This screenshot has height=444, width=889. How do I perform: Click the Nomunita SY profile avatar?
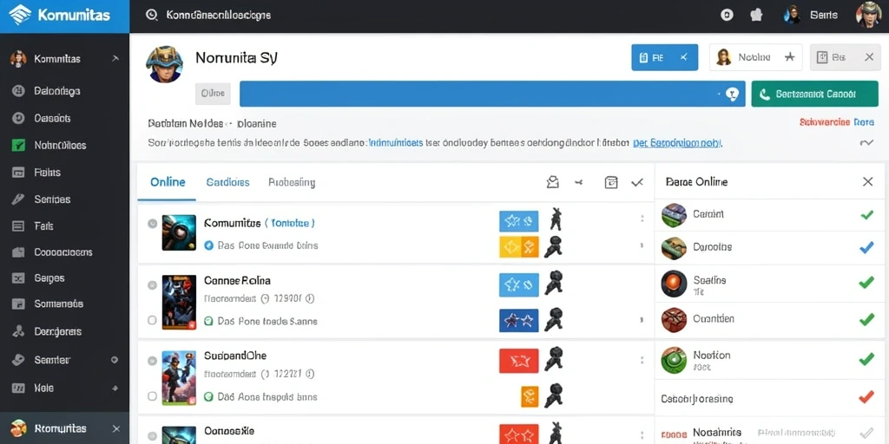pos(164,64)
